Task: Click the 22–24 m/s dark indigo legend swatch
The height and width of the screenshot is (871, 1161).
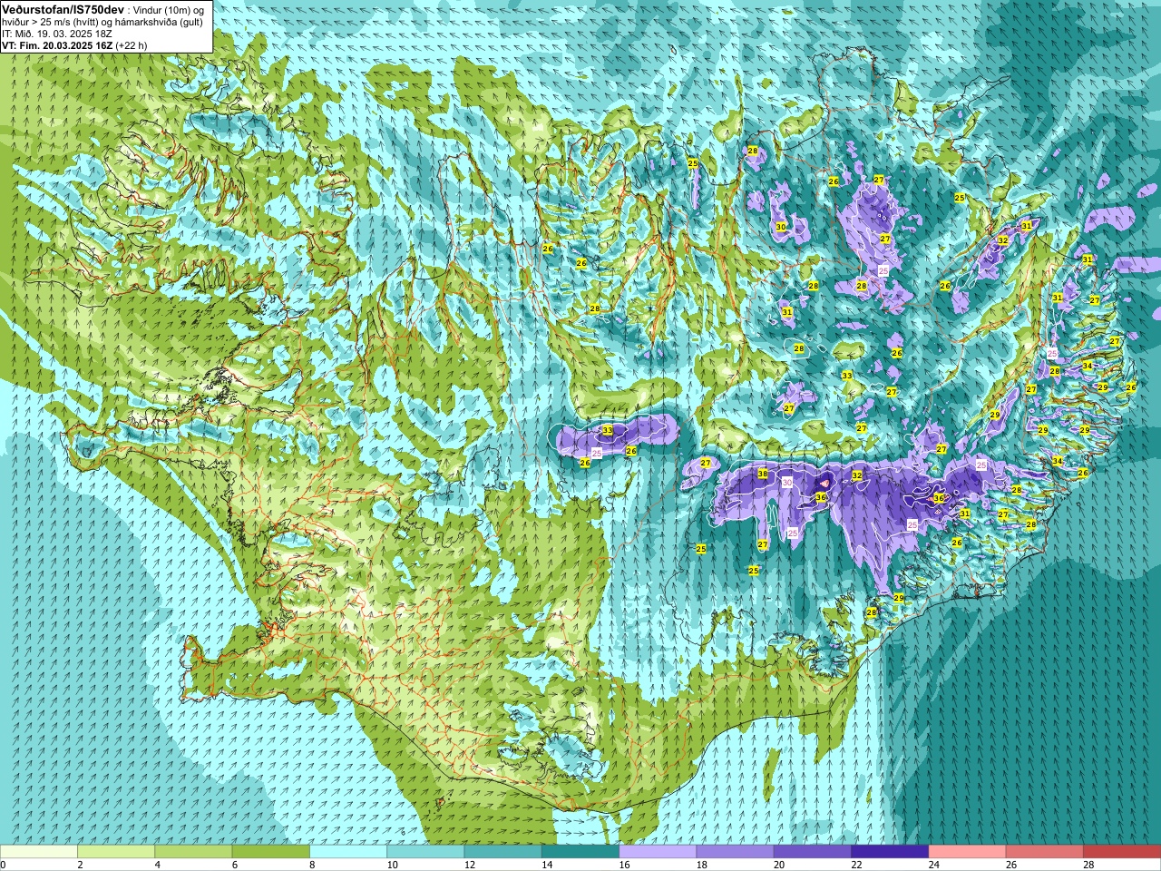Action: tap(890, 852)
